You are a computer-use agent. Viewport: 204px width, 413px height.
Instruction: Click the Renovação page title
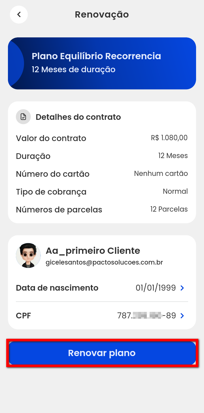pos(102,14)
